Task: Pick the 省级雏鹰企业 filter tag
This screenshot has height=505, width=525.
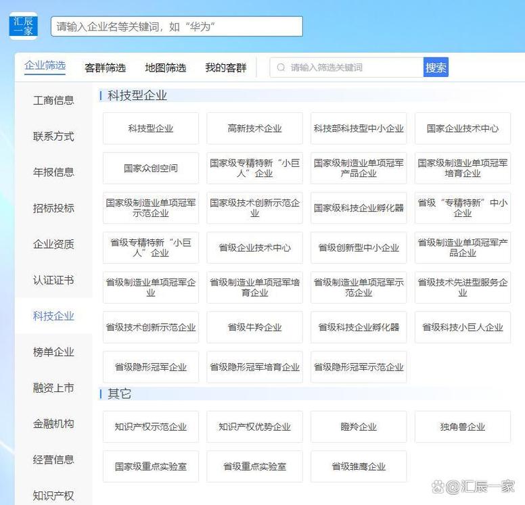Action: [359, 466]
